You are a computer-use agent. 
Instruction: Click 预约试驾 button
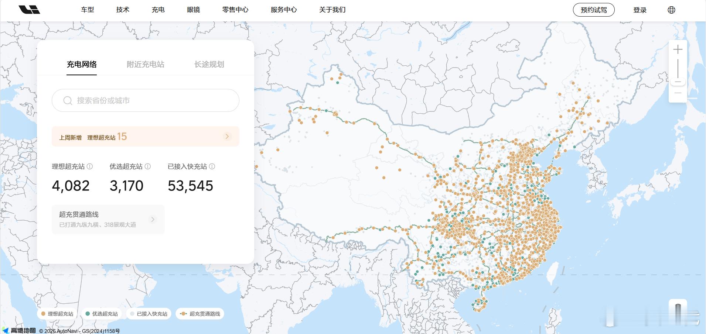[594, 10]
